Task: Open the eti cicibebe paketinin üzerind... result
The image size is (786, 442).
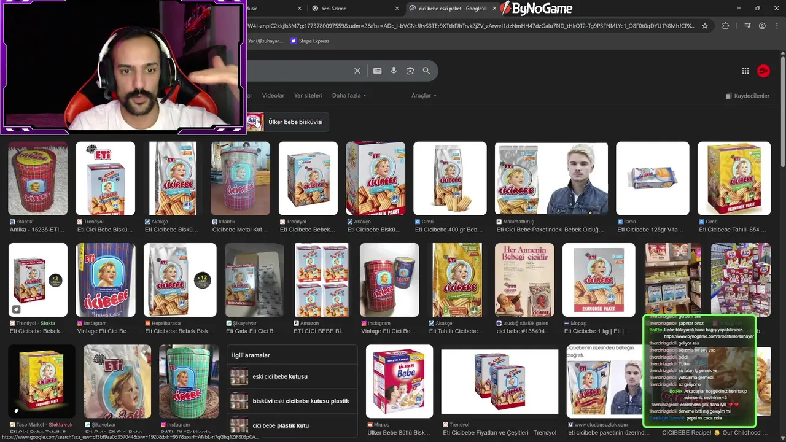Action: 604,381
